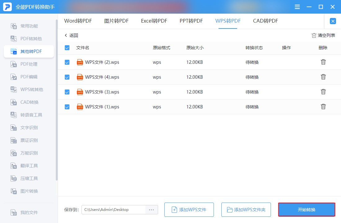Click wps format cell of WPS文件 (4).wps
Screen dimensions: 341x223
(x=157, y=77)
